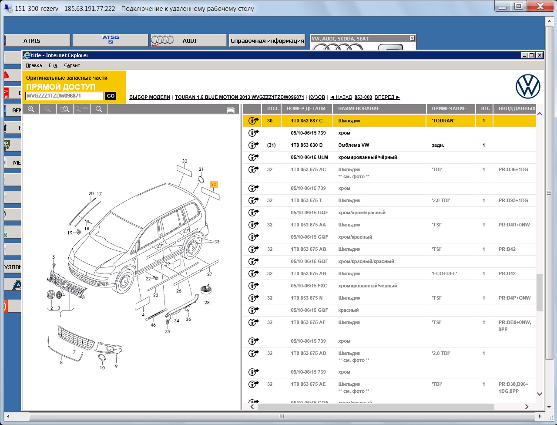Open info icon for part 1T0 853 675 AE
This screenshot has height=425, width=557.
click(253, 384)
